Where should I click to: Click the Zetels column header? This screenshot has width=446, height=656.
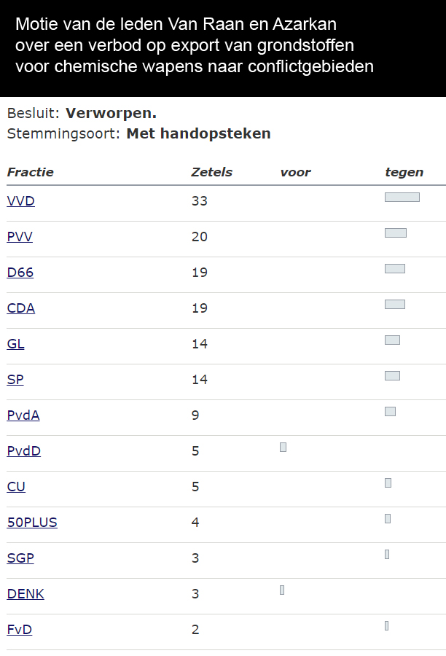[x=211, y=172]
